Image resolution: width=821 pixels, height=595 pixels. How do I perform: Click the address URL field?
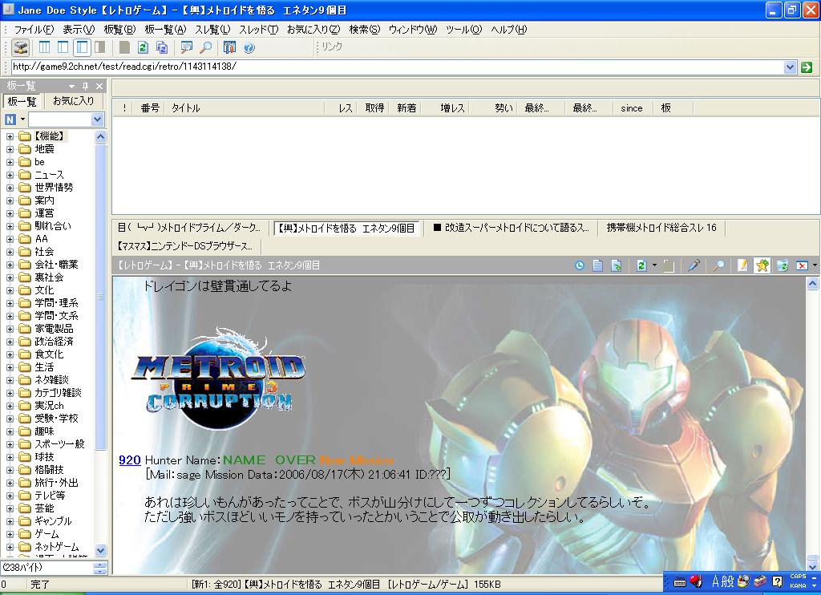pyautogui.click(x=398, y=67)
